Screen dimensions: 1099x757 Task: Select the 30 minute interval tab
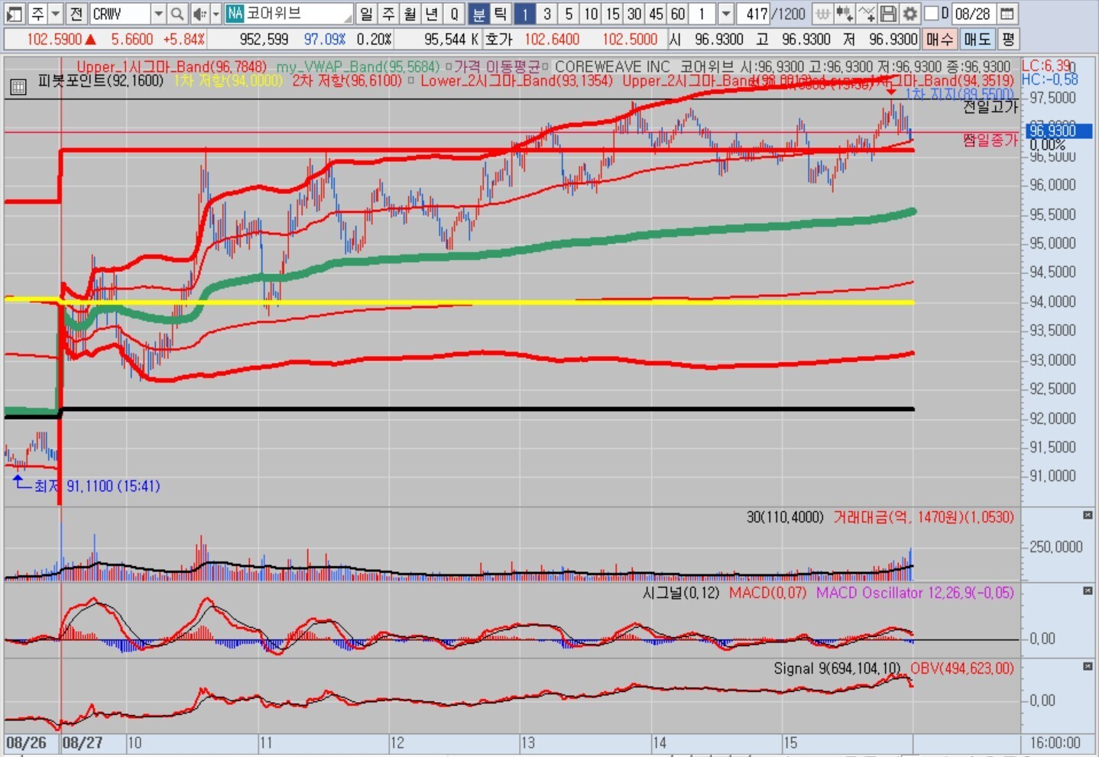634,14
